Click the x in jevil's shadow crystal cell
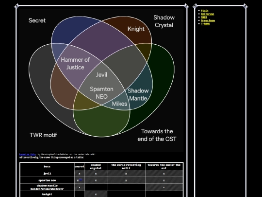The height and width of the screenshot is (197, 262). (x=96, y=174)
